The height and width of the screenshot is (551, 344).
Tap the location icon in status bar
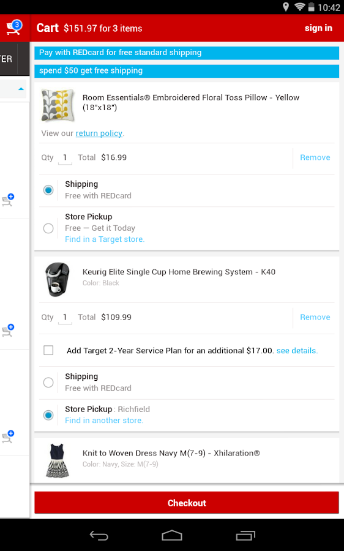(286, 7)
